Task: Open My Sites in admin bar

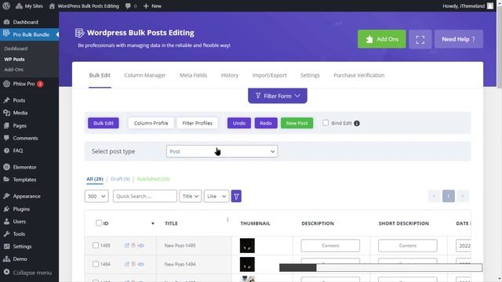Action: click(29, 5)
